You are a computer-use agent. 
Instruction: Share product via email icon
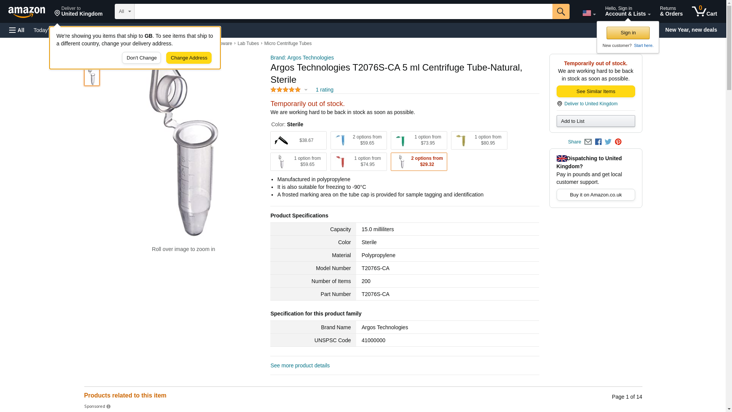coord(588,142)
